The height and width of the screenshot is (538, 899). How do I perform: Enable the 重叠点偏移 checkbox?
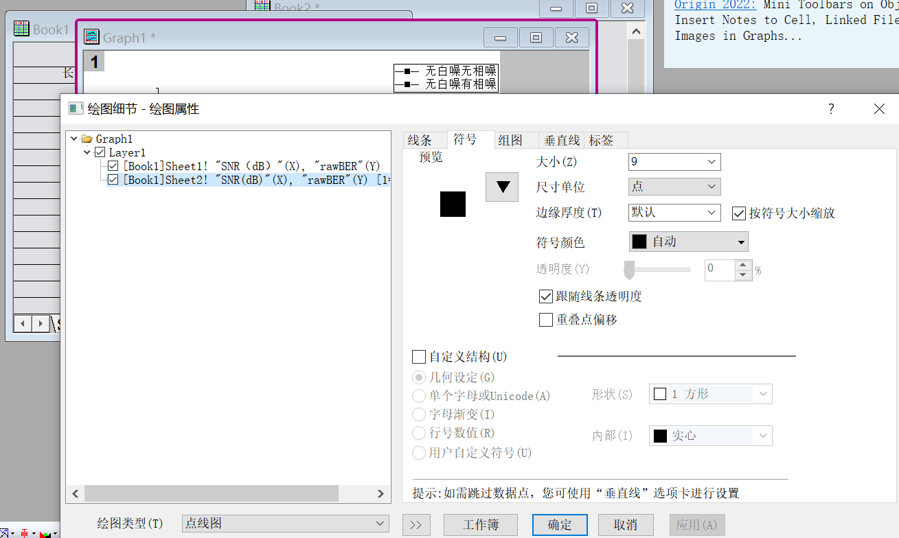pyautogui.click(x=545, y=319)
